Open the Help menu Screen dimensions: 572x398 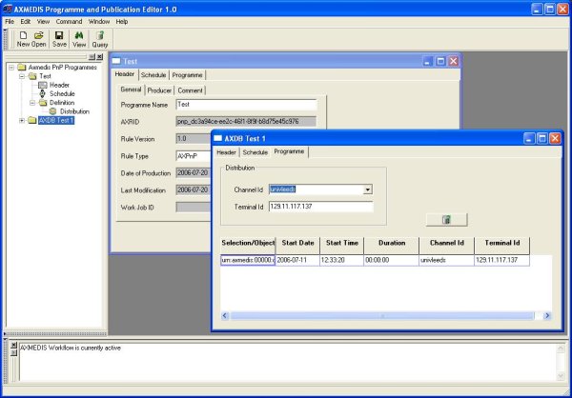point(122,22)
